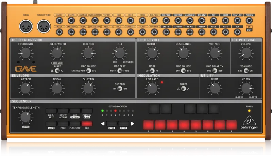Viewport: 272px width, 159px height.
Task: Click the PULSE WIDTH knob
Action: coord(57,53)
